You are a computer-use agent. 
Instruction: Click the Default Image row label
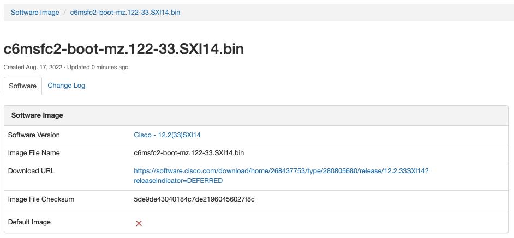(x=29, y=222)
